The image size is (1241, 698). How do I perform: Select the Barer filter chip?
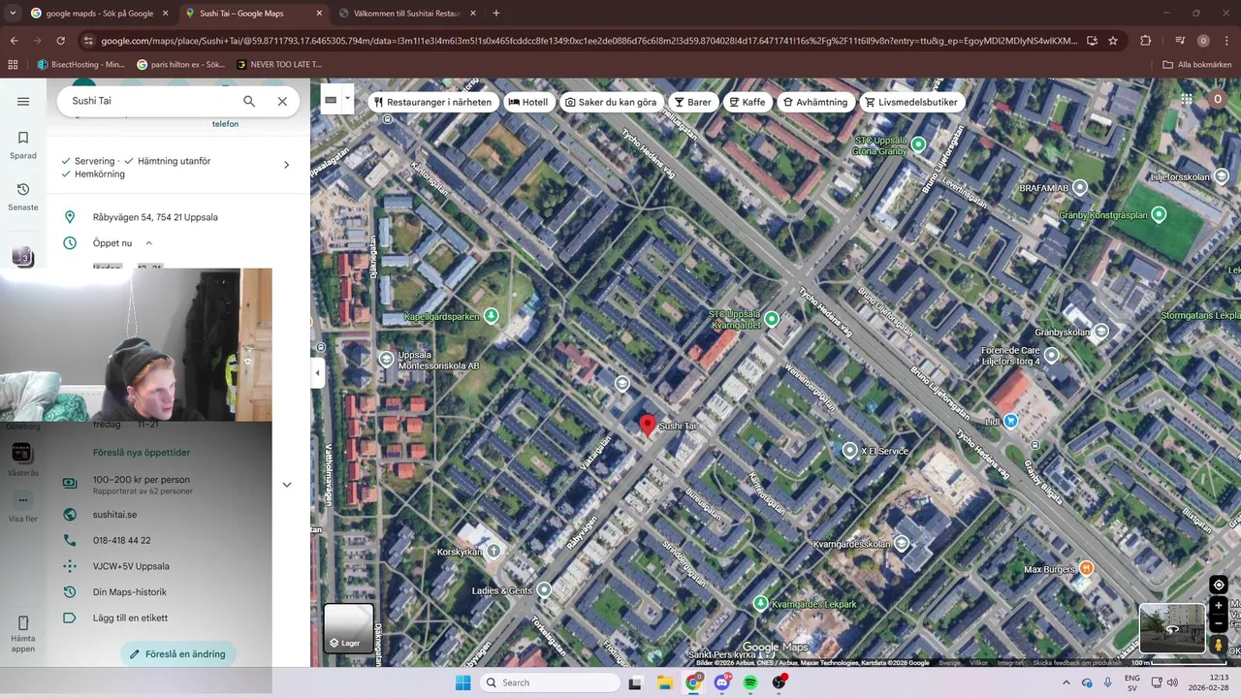692,102
